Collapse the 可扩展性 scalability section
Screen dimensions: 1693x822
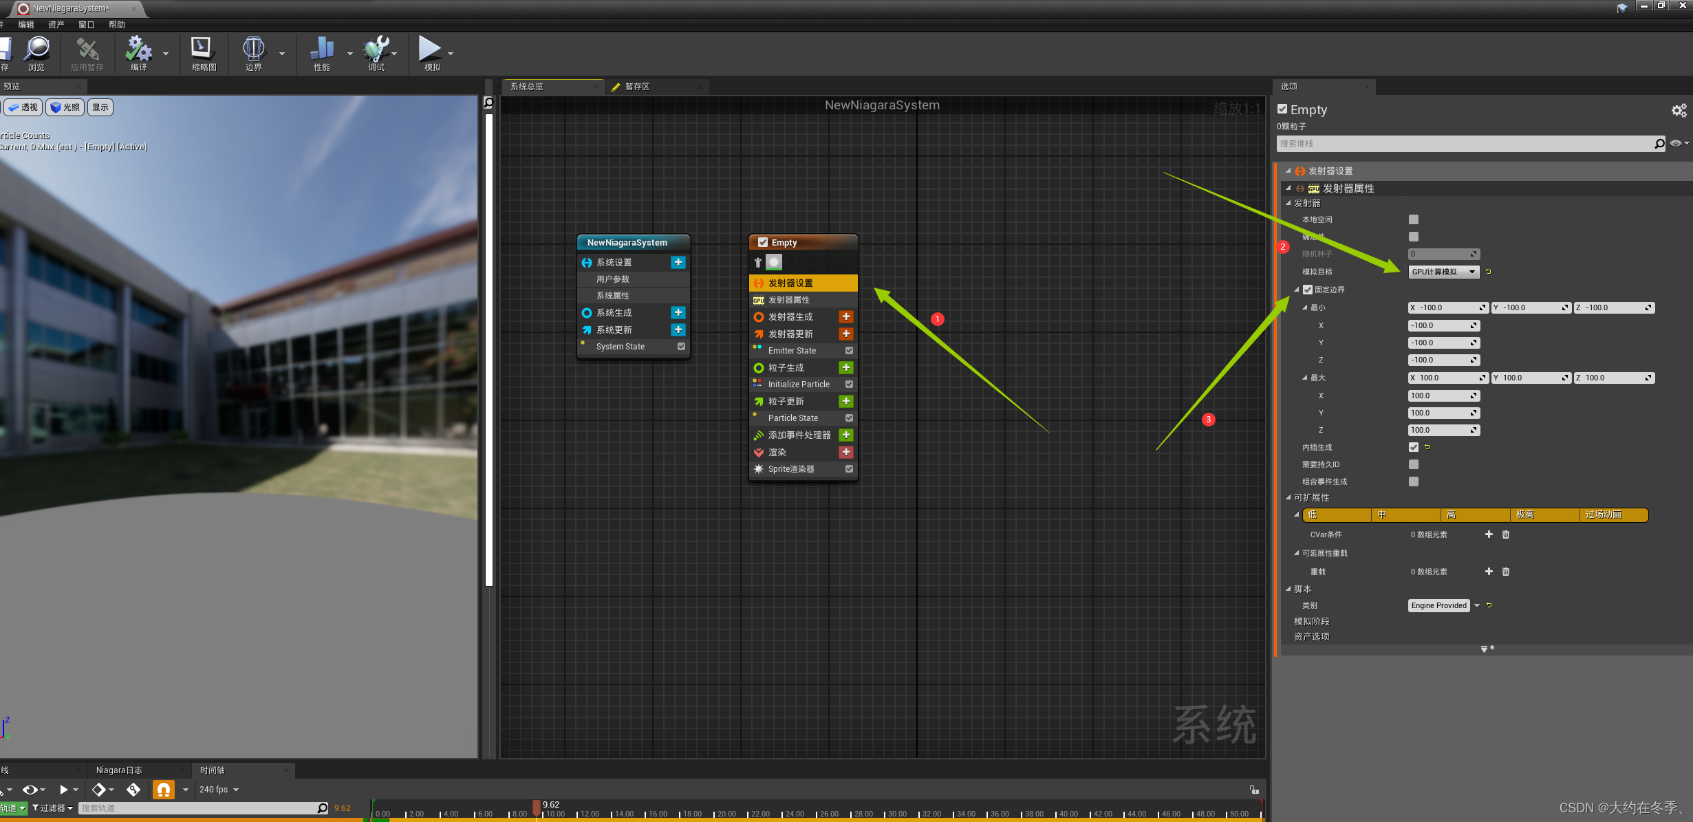pos(1288,497)
